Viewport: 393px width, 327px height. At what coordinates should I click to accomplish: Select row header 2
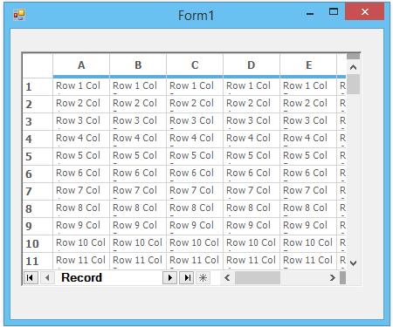coord(38,104)
